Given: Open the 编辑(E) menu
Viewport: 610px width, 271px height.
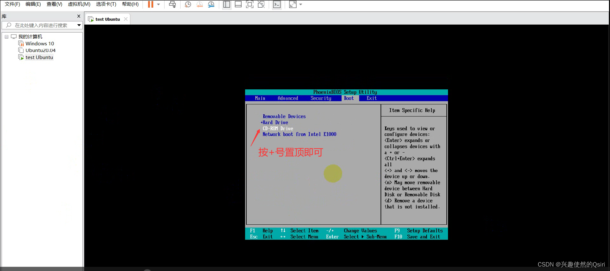Looking at the screenshot, I should point(33,4).
